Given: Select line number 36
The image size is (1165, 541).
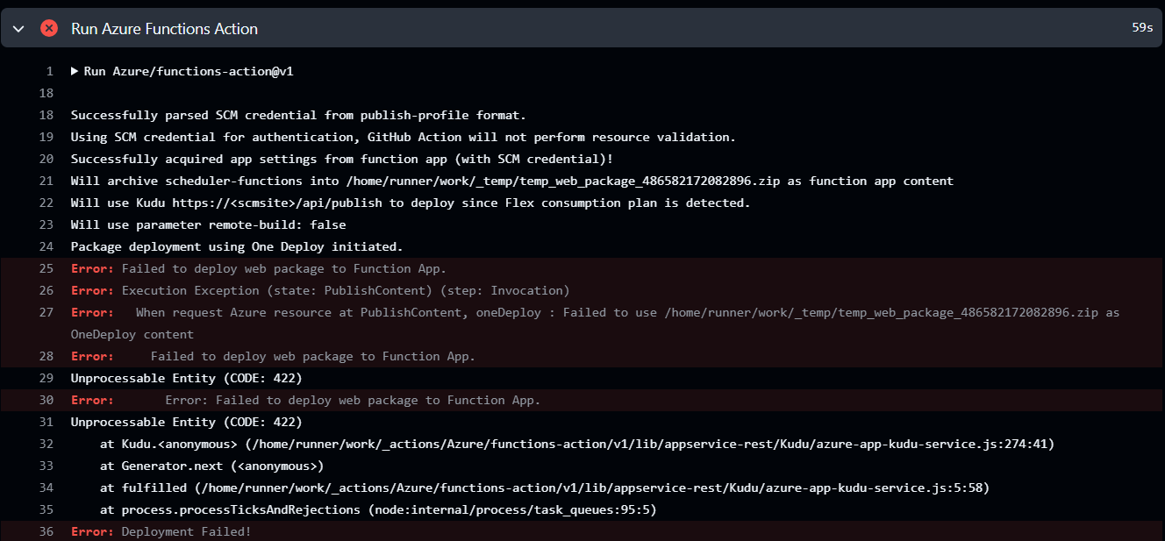Looking at the screenshot, I should click(46, 531).
